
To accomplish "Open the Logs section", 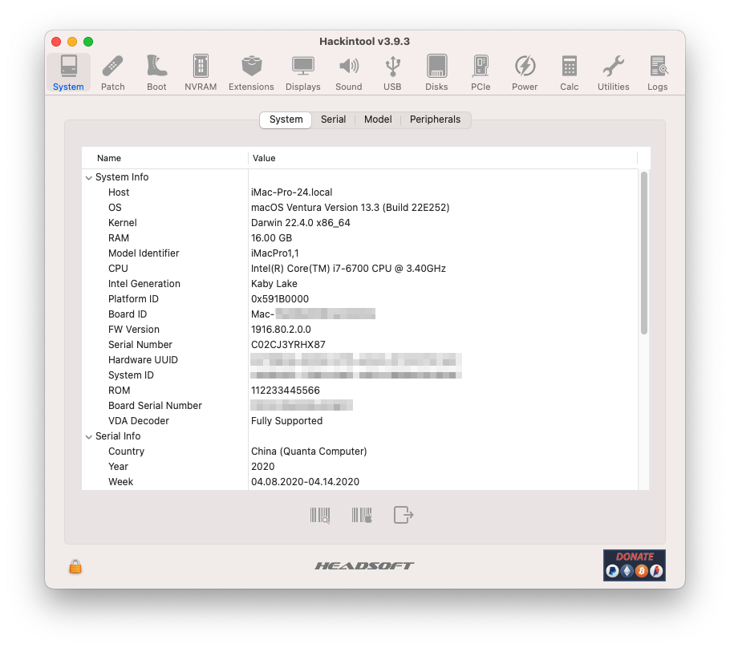I will pos(658,72).
